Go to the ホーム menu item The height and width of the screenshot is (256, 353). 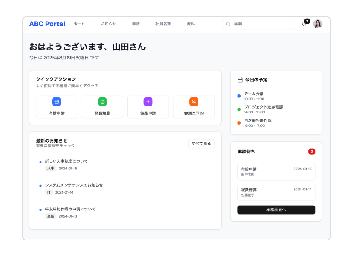click(x=79, y=24)
